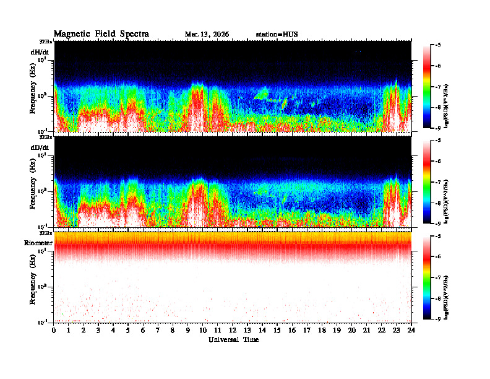Click the "Universal Time" axis label
The height and width of the screenshot is (379, 490).
point(233,339)
